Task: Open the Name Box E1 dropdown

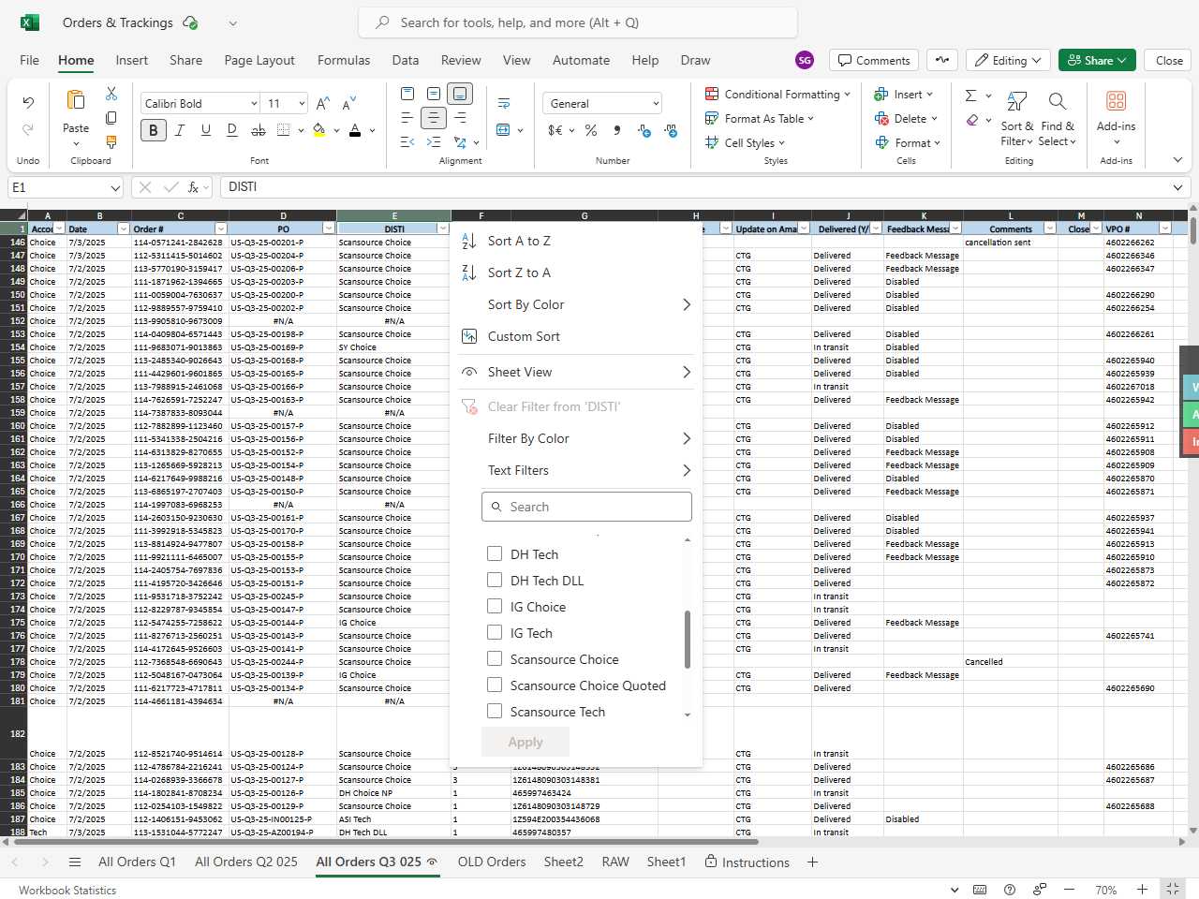Action: pos(115,188)
